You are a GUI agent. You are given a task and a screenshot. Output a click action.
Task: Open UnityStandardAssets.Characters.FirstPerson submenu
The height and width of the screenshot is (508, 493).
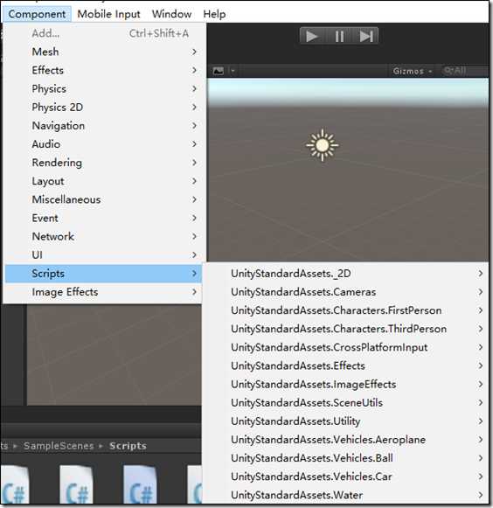347,310
